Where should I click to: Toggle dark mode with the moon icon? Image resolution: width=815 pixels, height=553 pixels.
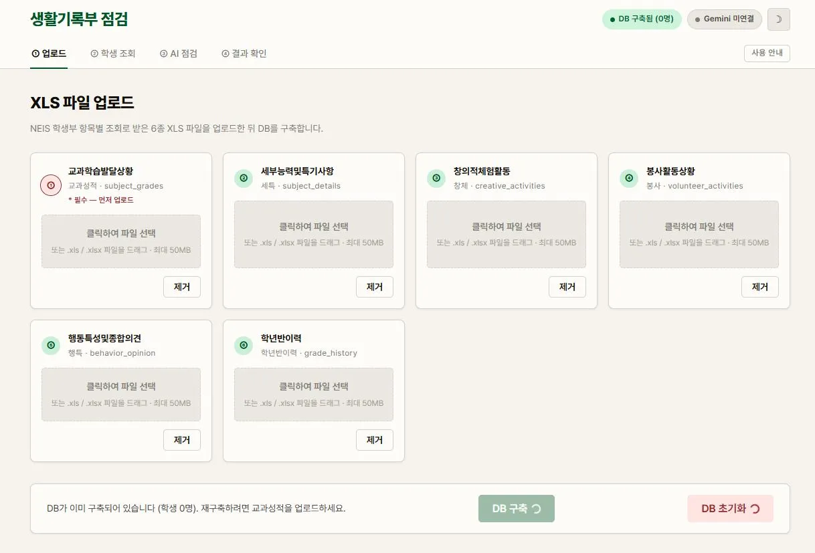coord(778,19)
